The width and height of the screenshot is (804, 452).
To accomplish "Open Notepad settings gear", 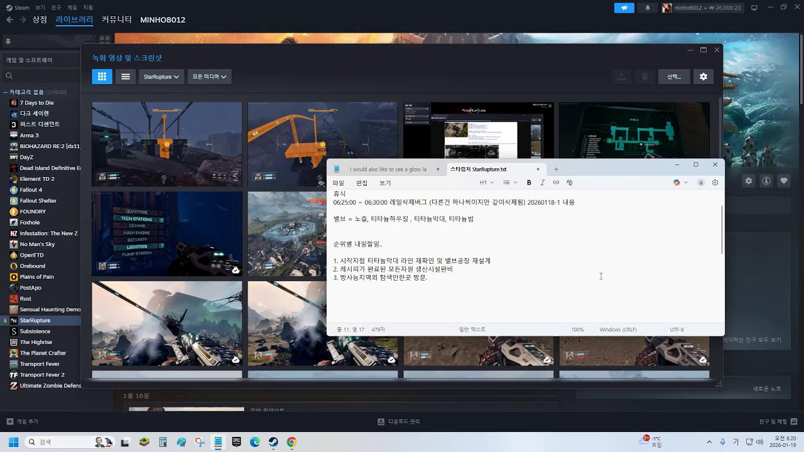I will point(715,183).
